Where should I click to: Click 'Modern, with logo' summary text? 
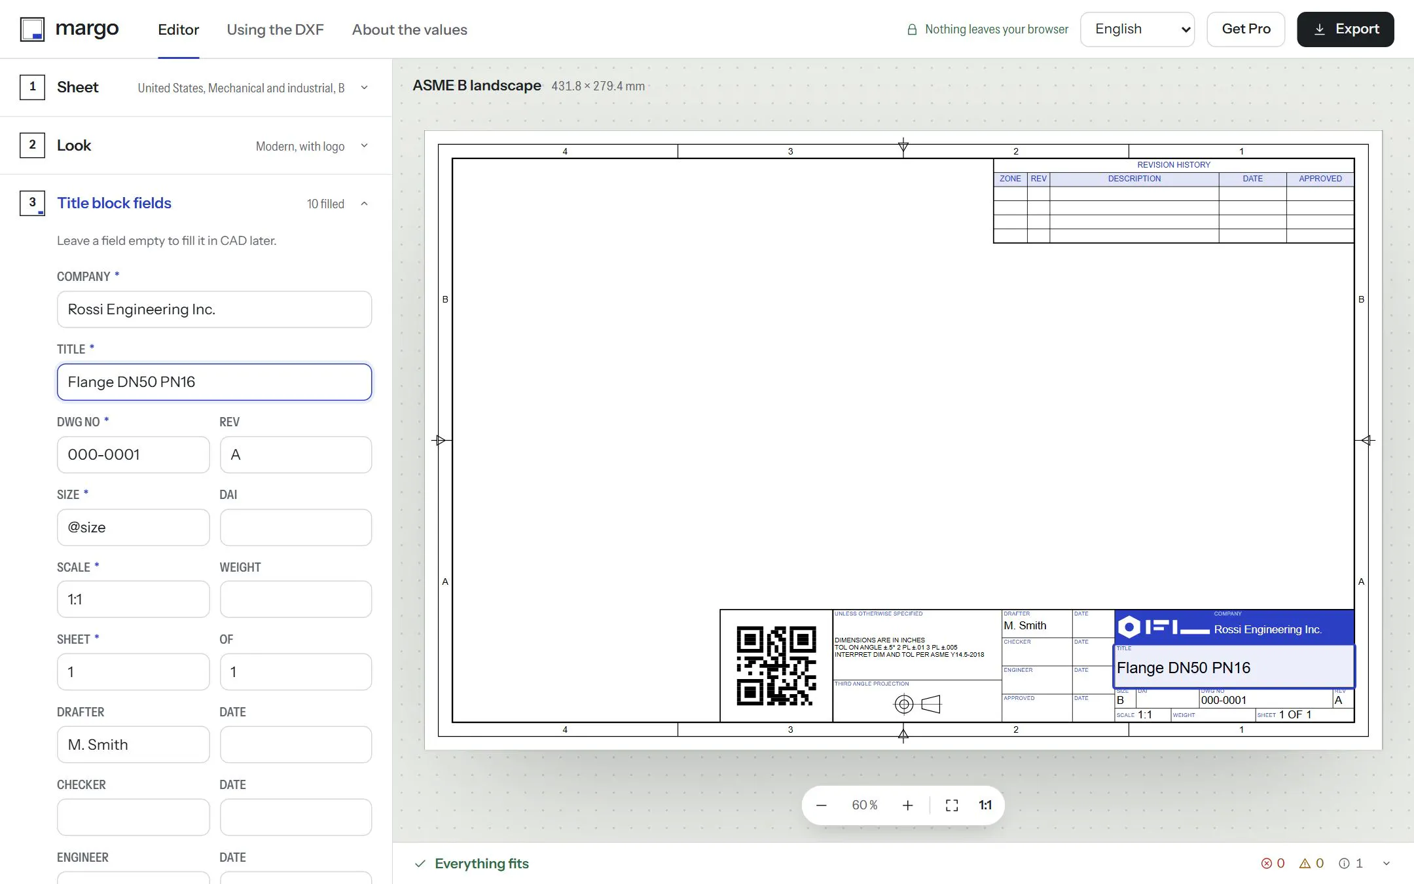tap(300, 146)
